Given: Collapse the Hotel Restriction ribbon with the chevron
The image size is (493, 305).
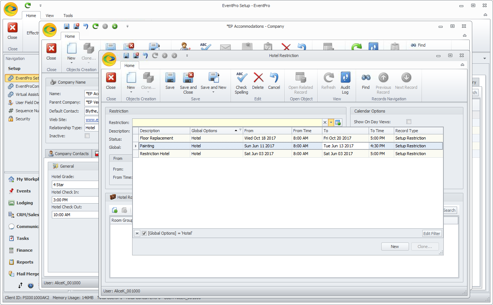Looking at the screenshot, I should (x=462, y=65).
